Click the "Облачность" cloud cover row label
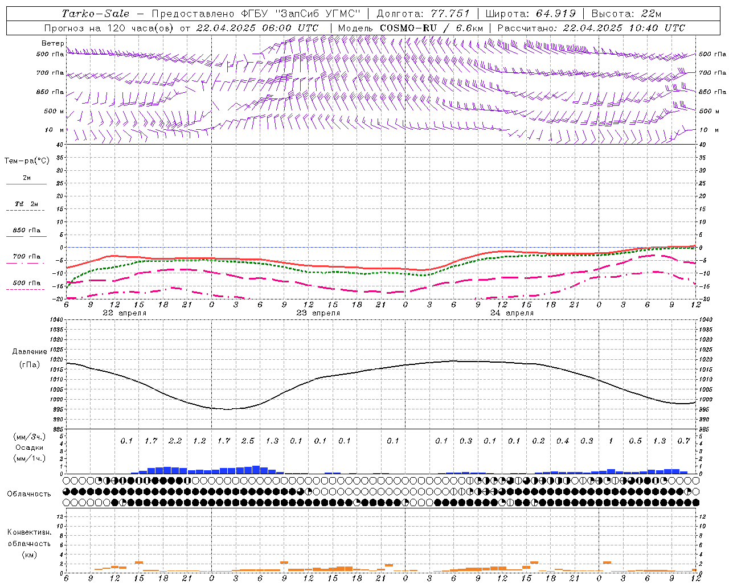This screenshot has height=583, width=729. coord(29,494)
